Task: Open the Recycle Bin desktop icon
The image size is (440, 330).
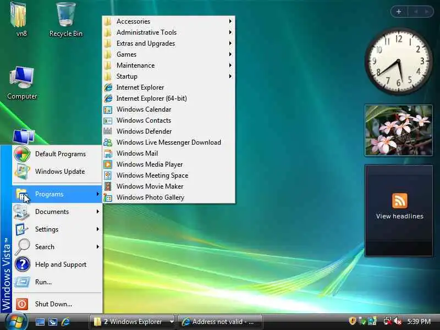Action: 66,20
